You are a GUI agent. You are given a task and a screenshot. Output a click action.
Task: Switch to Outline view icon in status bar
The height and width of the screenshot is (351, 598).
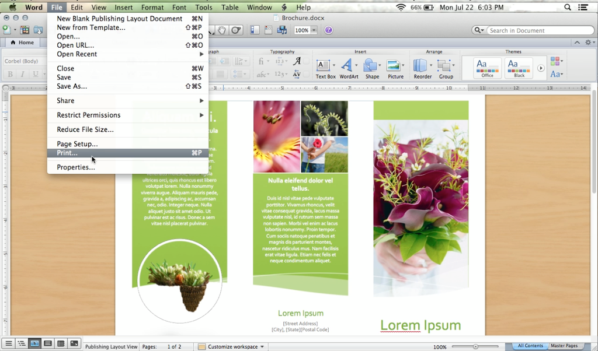click(22, 343)
